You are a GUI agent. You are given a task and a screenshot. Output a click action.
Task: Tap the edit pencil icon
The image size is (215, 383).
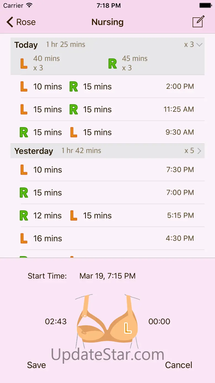pyautogui.click(x=198, y=22)
